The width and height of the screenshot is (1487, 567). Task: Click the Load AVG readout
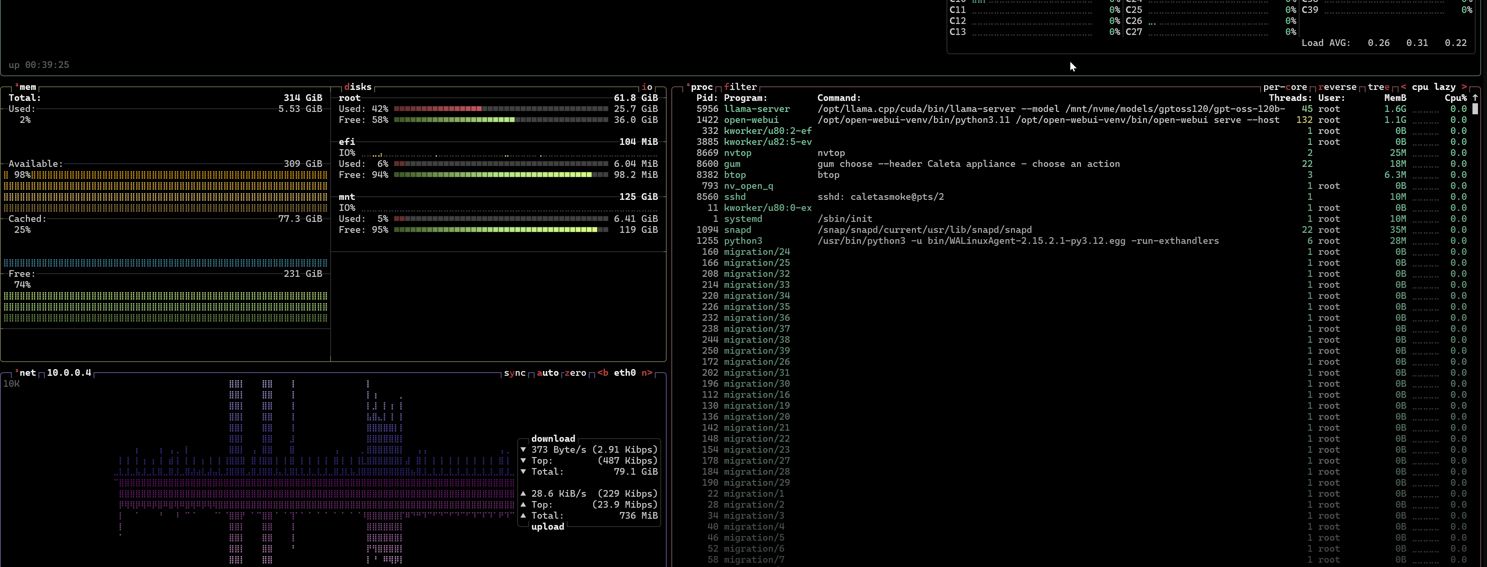1384,43
